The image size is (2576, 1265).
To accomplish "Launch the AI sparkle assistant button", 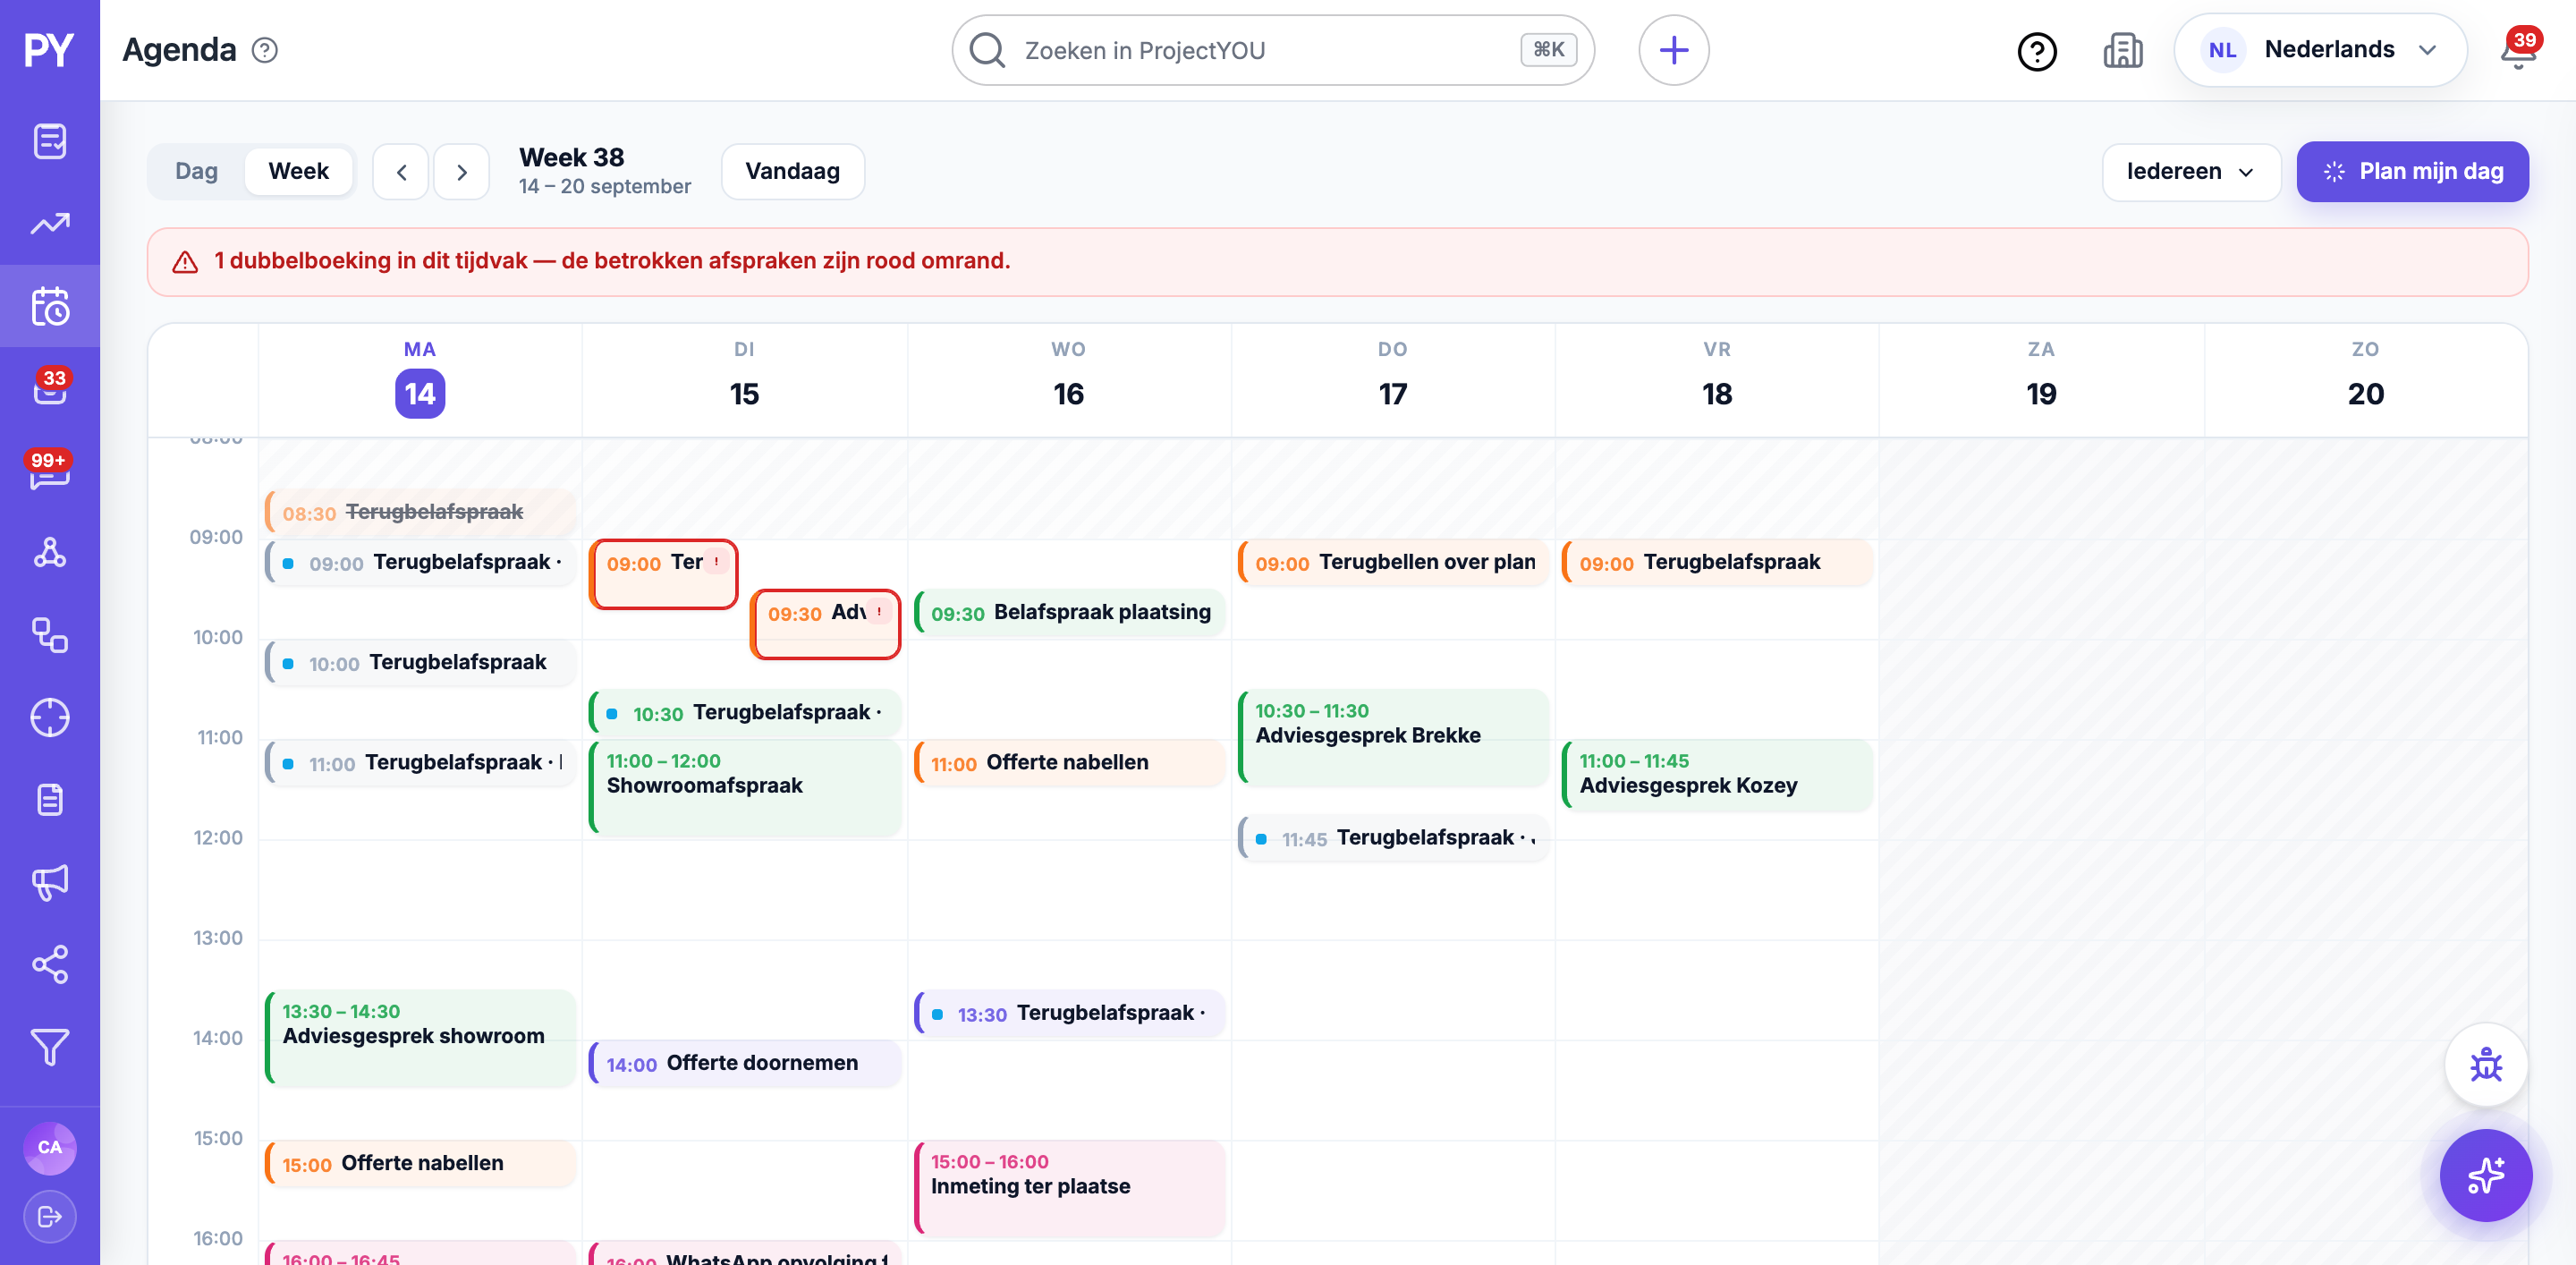I will pyautogui.click(x=2486, y=1175).
